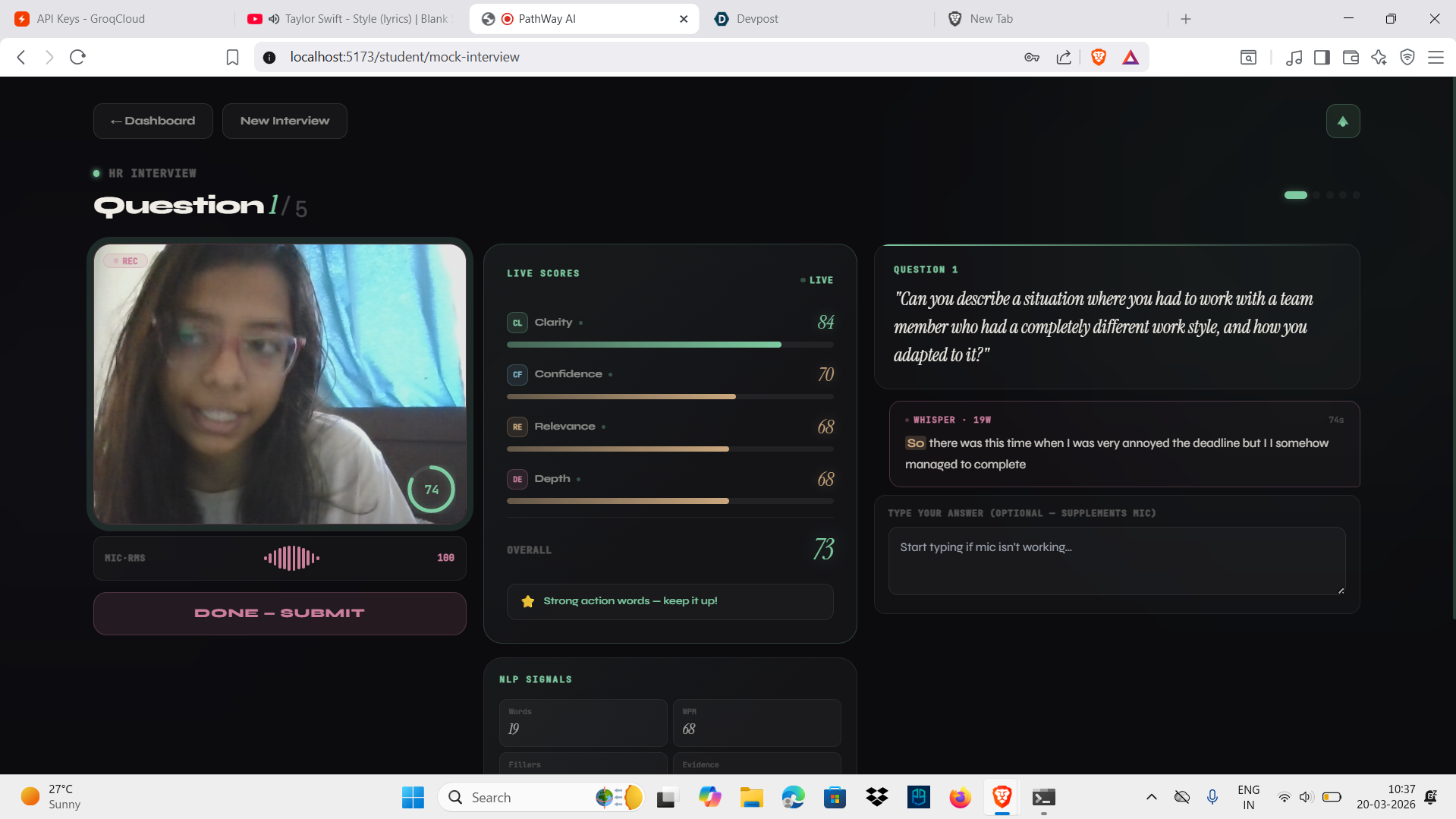Switch to the API Keys - GroqCloud tab
Viewport: 1456px width, 819px height.
[x=118, y=19]
